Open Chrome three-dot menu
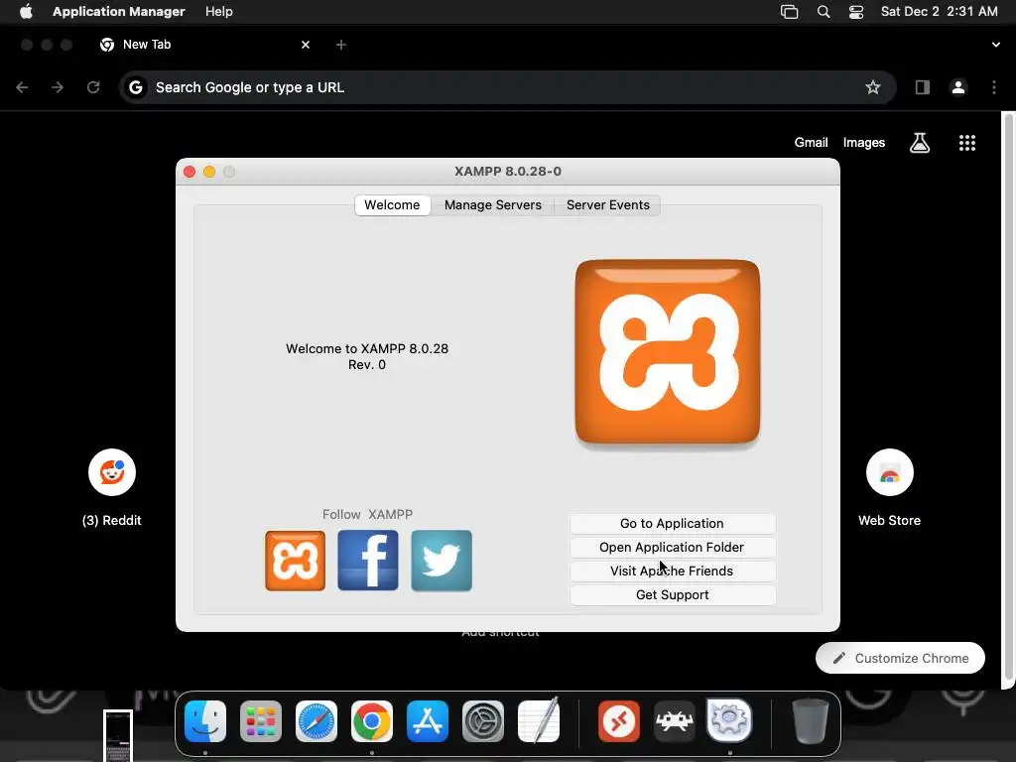Screen dimensions: 1016x762 point(994,87)
